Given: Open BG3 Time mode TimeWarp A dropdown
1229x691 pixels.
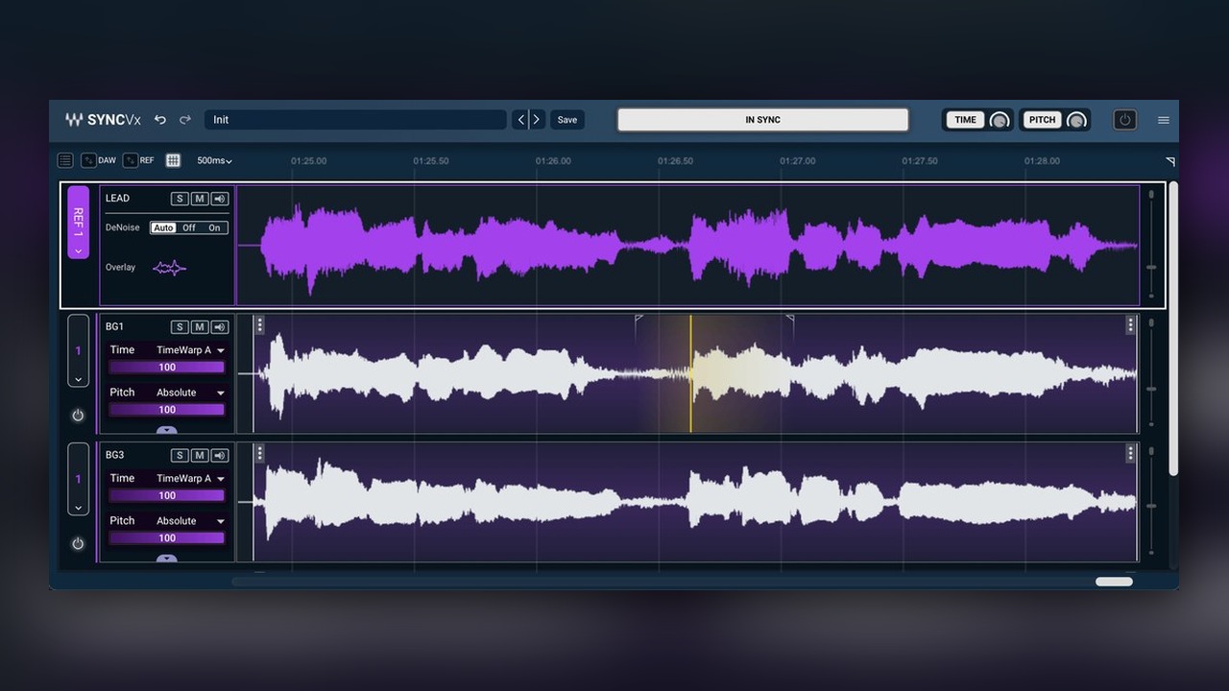Looking at the screenshot, I should tap(190, 478).
